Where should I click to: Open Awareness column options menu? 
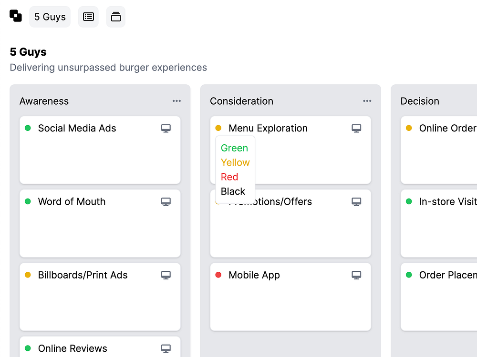click(x=176, y=101)
